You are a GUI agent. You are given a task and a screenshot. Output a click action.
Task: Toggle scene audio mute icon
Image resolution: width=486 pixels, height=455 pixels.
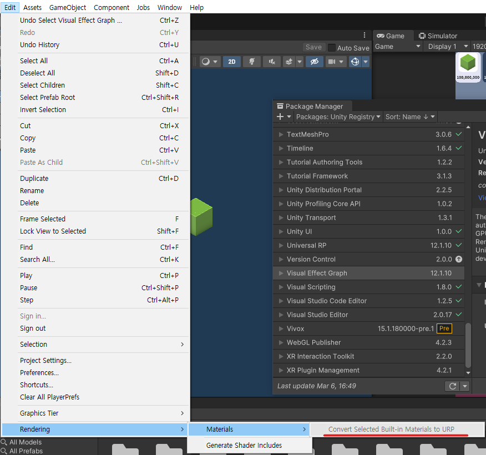(272, 62)
